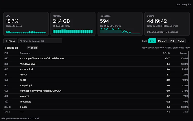This screenshot has height=121, width=193.
Task: Select the airportd process row
Action: click(x=96, y=96)
